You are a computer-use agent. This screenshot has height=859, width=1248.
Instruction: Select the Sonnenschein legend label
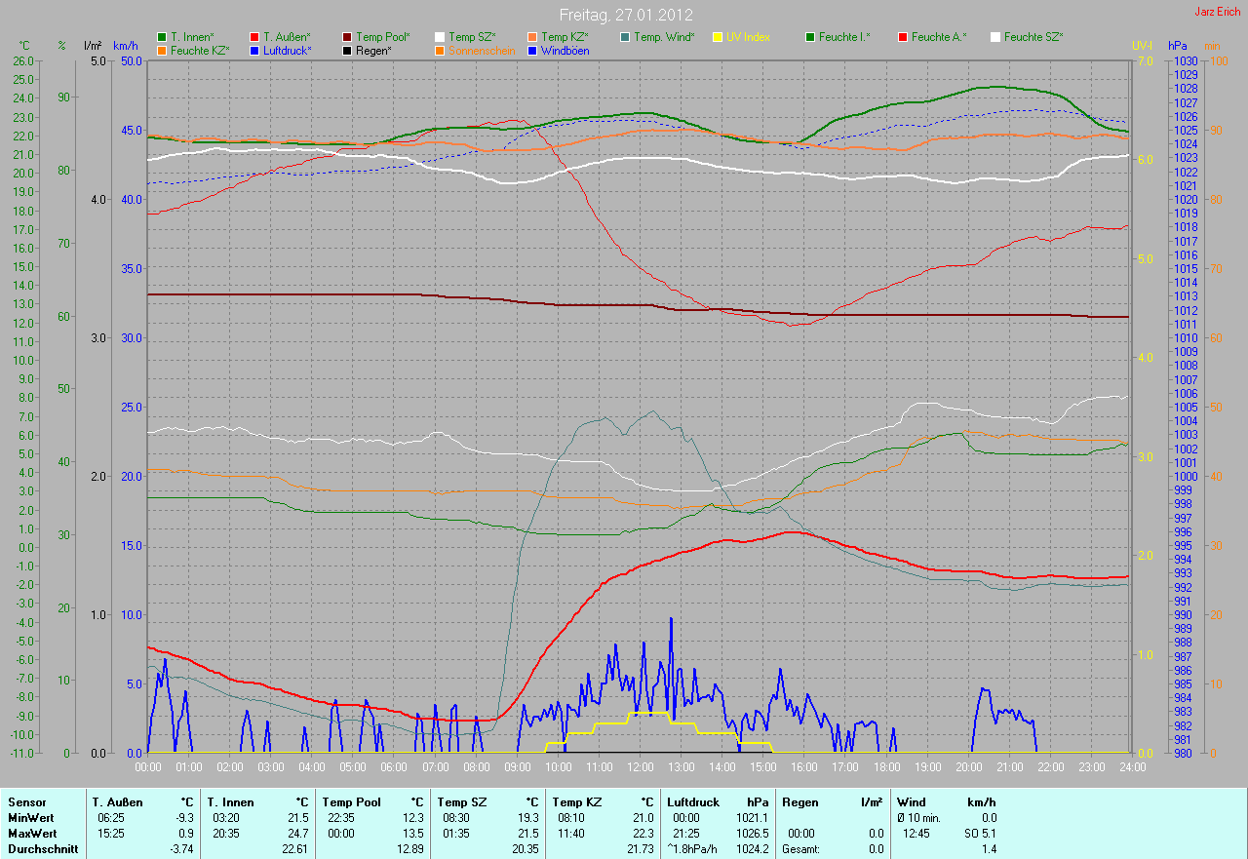[482, 50]
